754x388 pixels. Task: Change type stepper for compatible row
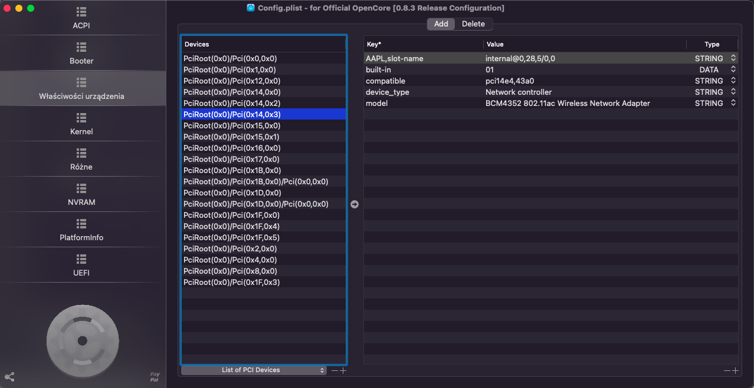[733, 81]
